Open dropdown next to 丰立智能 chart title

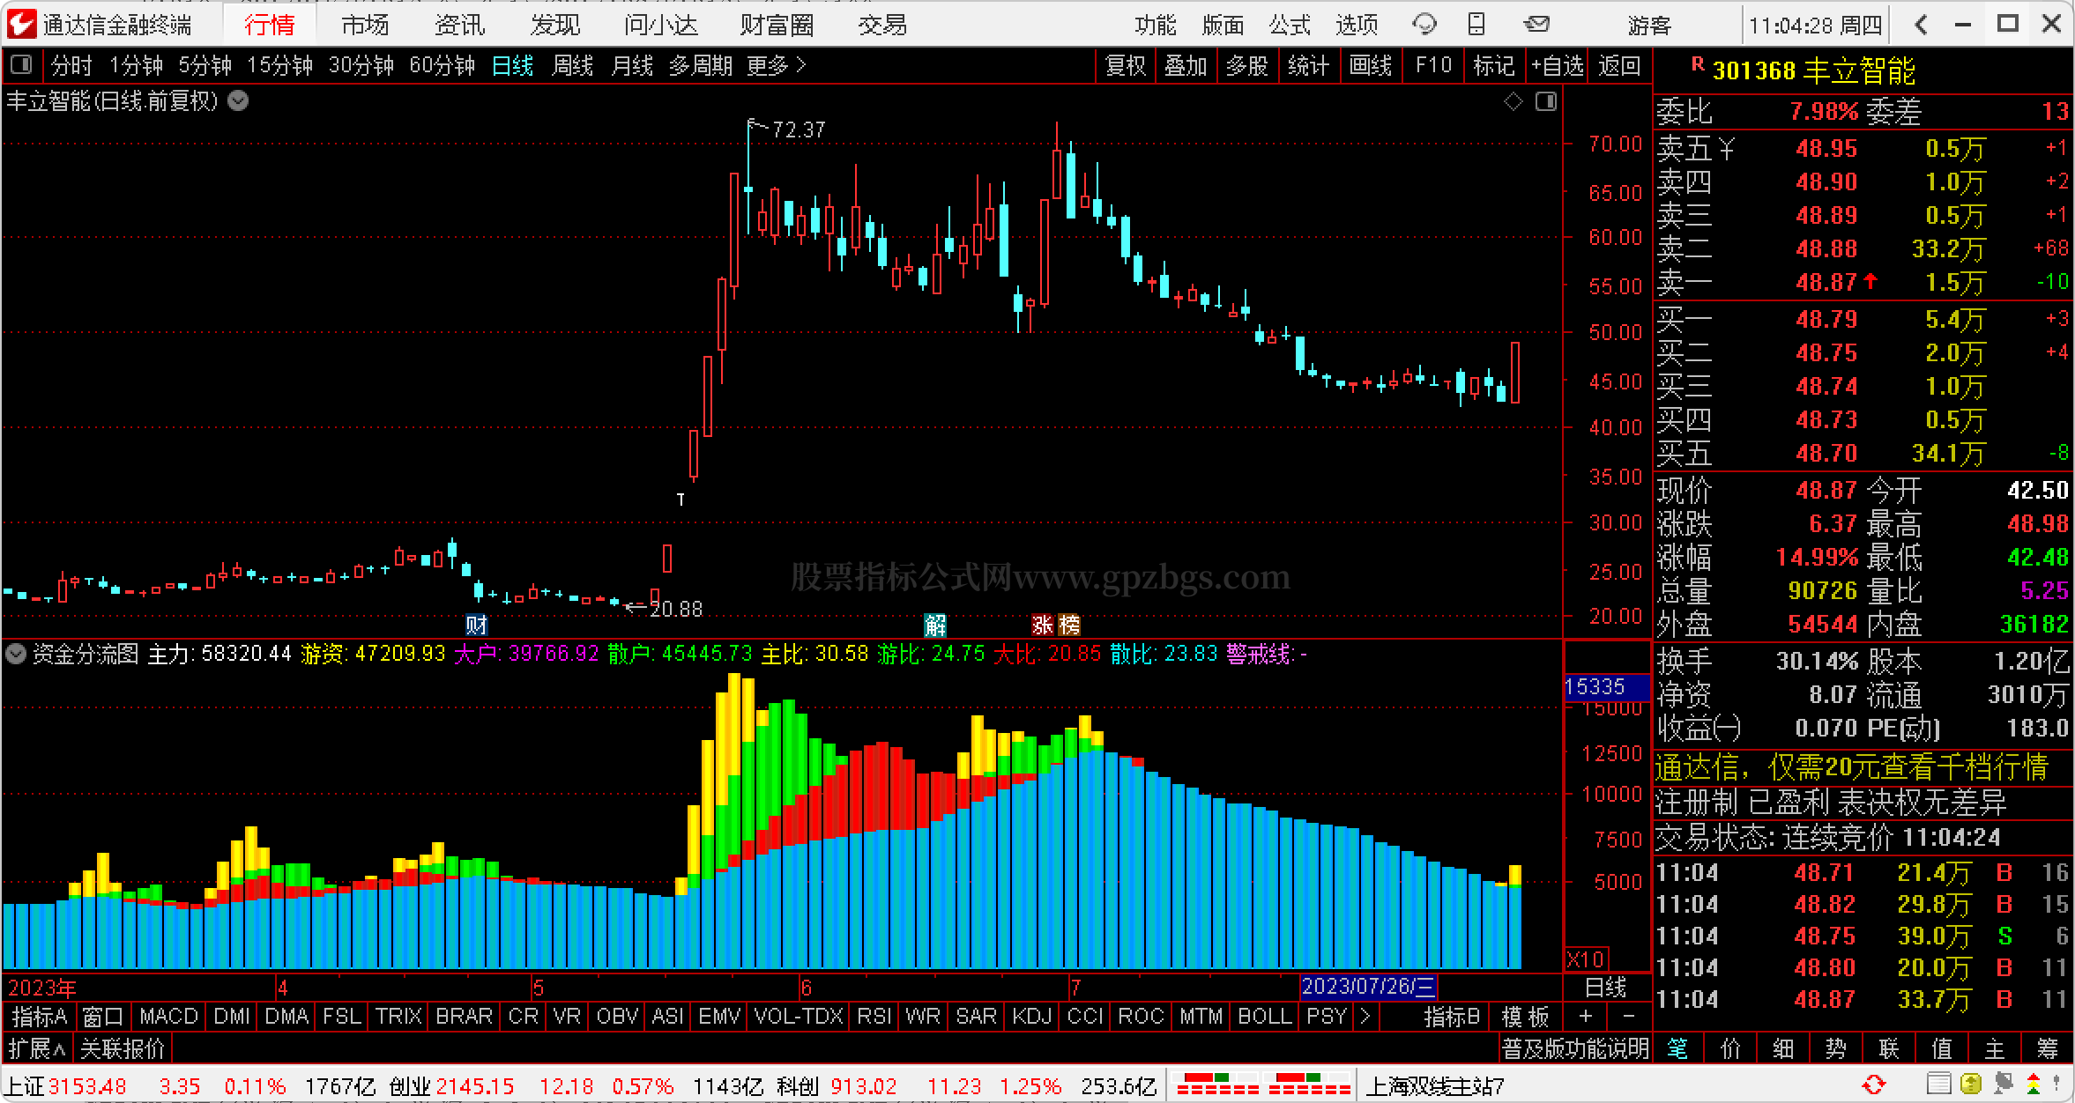click(238, 101)
